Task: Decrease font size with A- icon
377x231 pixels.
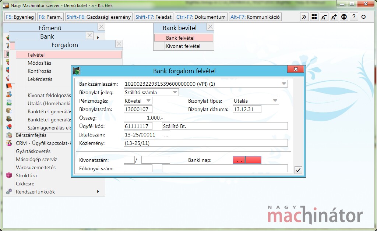Action: pyautogui.click(x=324, y=17)
